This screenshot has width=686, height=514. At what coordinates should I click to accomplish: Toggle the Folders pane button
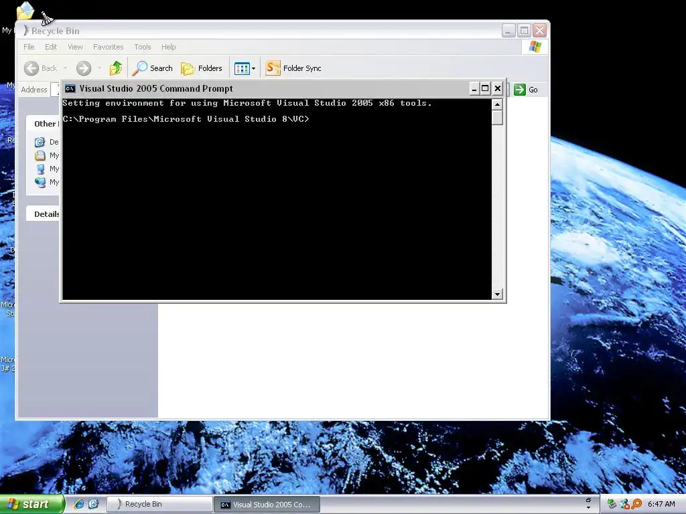pos(201,68)
